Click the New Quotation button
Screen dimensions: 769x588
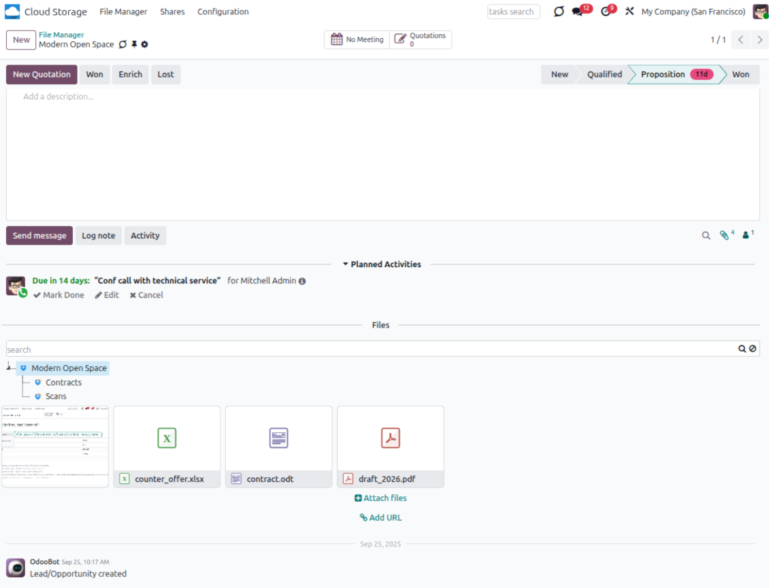[x=42, y=75]
